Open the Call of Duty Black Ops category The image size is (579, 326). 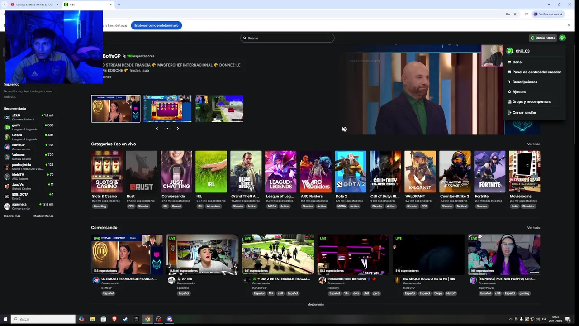[x=385, y=172]
